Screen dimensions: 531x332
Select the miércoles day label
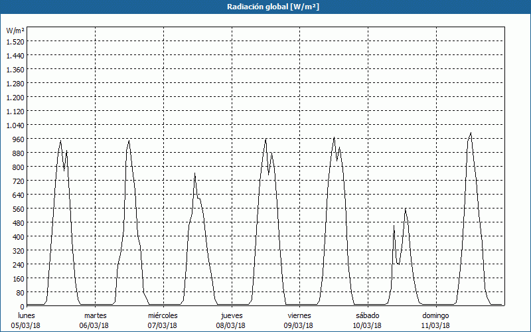[x=163, y=315]
